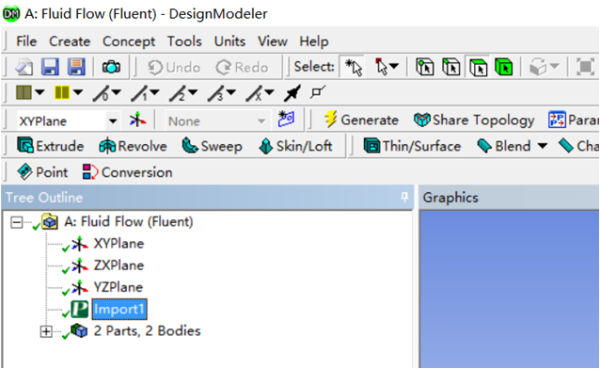Screen dimensions: 600x369
Task: Open the Blend tool dropdown
Action: [x=543, y=146]
